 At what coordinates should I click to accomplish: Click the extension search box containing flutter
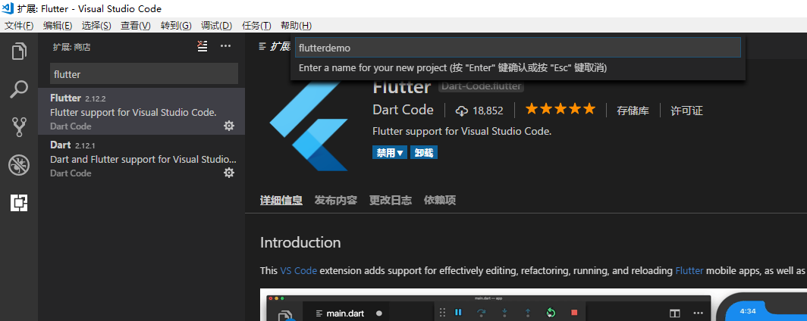144,74
